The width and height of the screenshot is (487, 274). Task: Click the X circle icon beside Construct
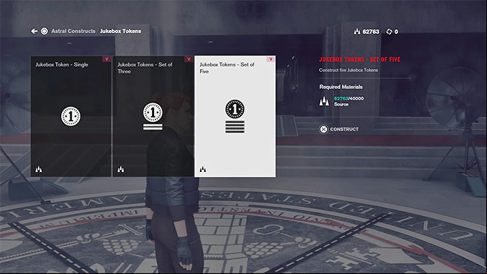coord(324,129)
